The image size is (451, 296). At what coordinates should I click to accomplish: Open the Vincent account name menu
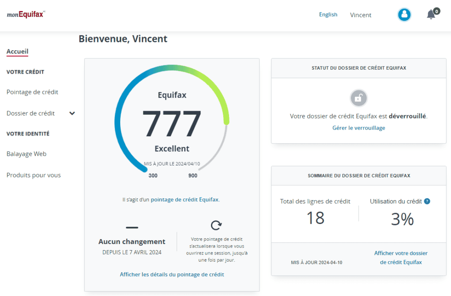tap(361, 15)
